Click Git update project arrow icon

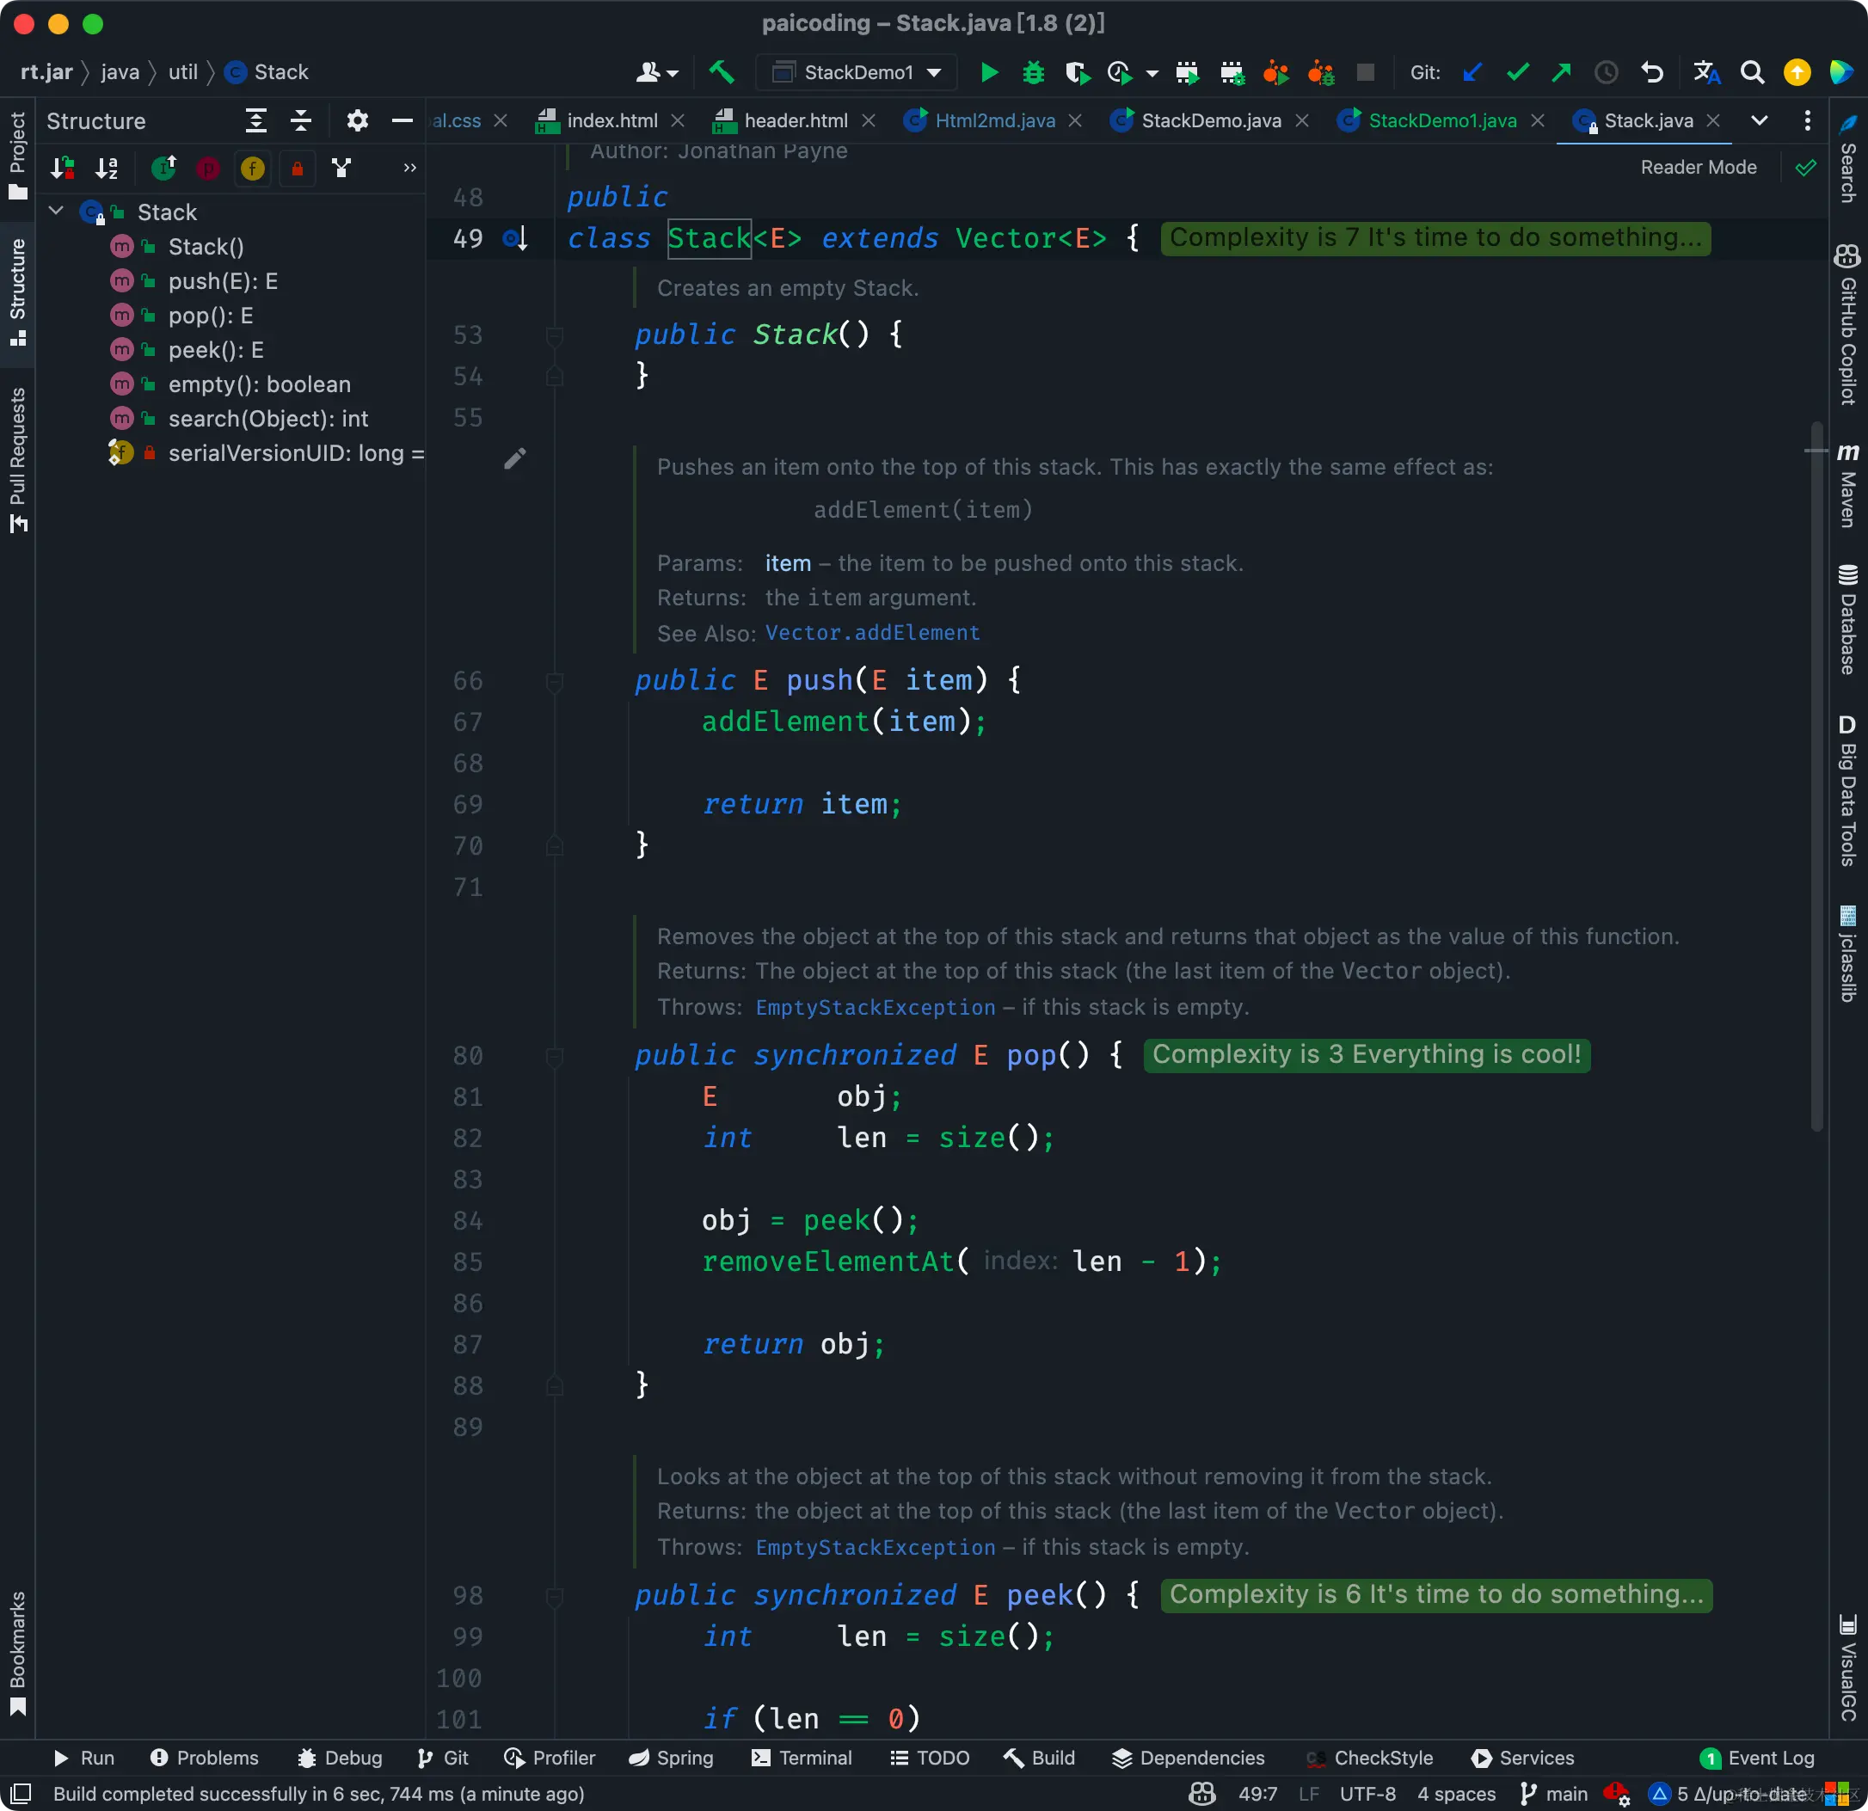pyautogui.click(x=1472, y=72)
